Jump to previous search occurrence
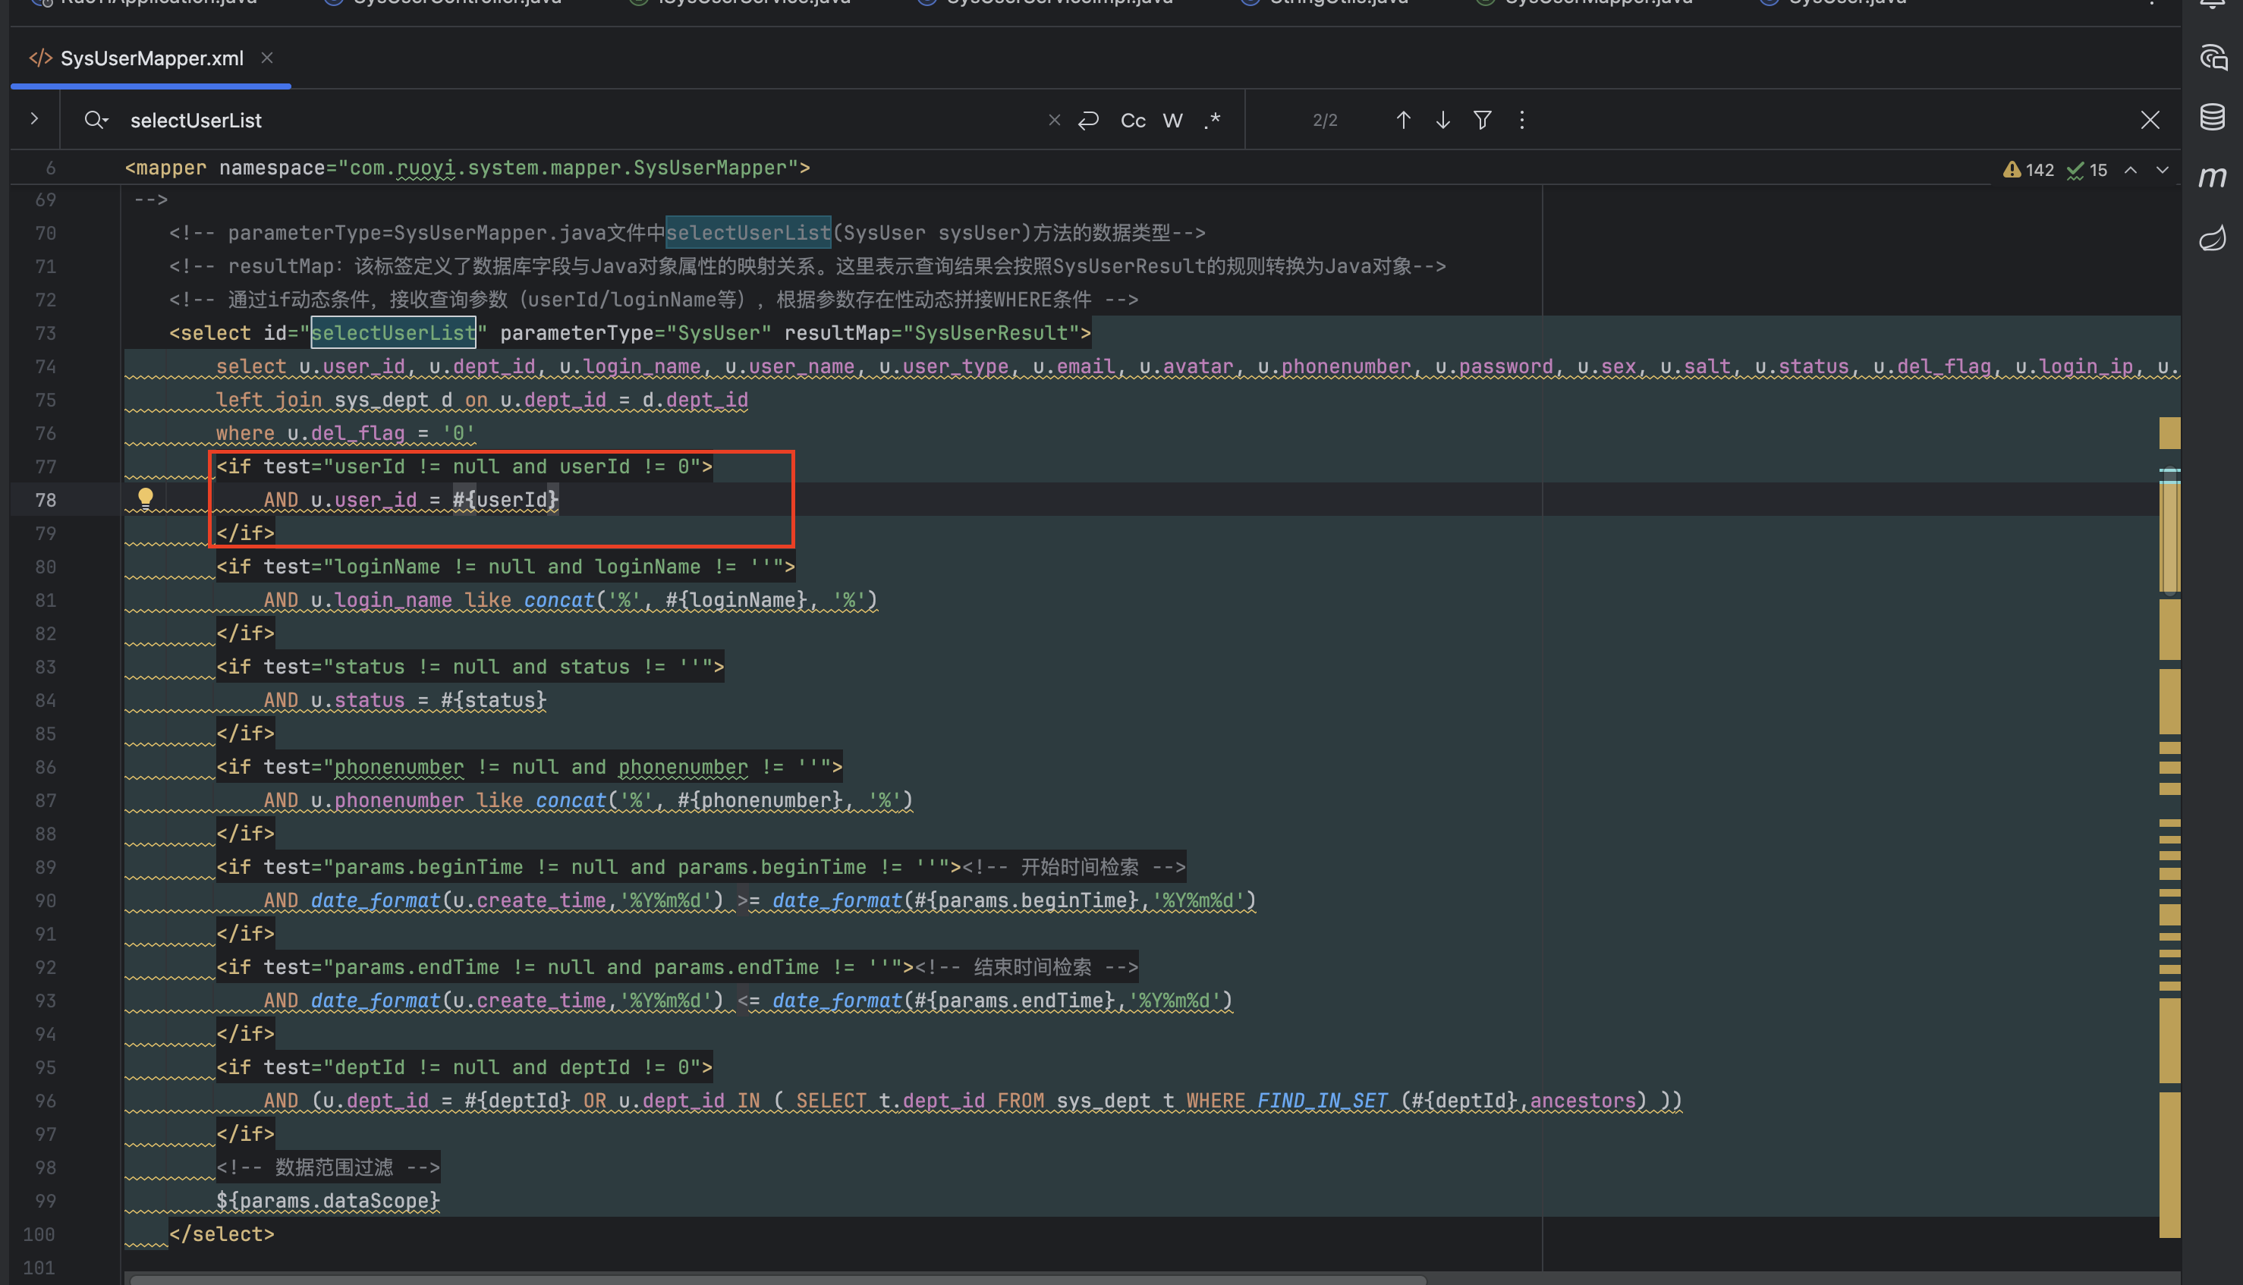The height and width of the screenshot is (1285, 2243). coord(1403,120)
